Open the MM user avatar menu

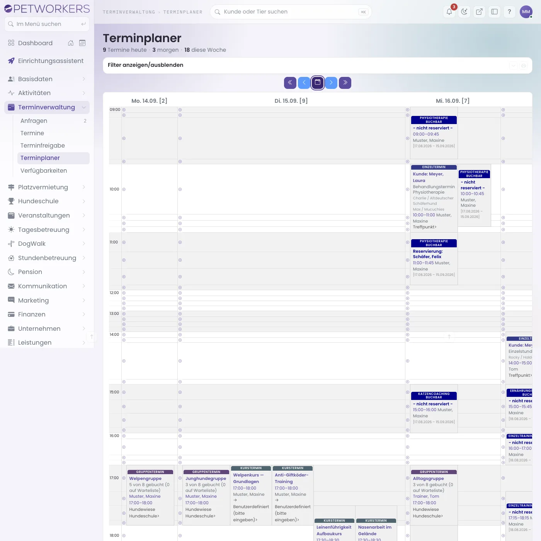point(526,12)
